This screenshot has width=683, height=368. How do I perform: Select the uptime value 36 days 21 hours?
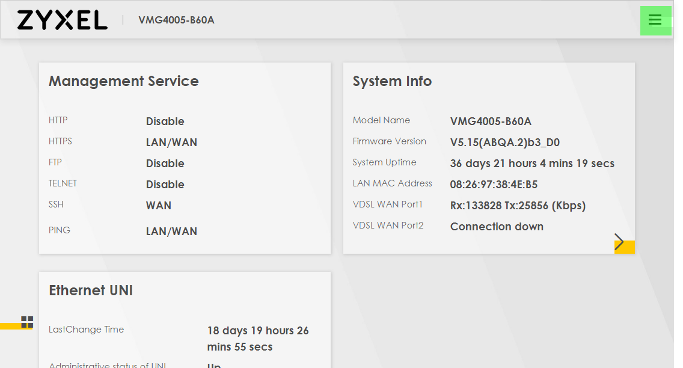pyautogui.click(x=532, y=164)
